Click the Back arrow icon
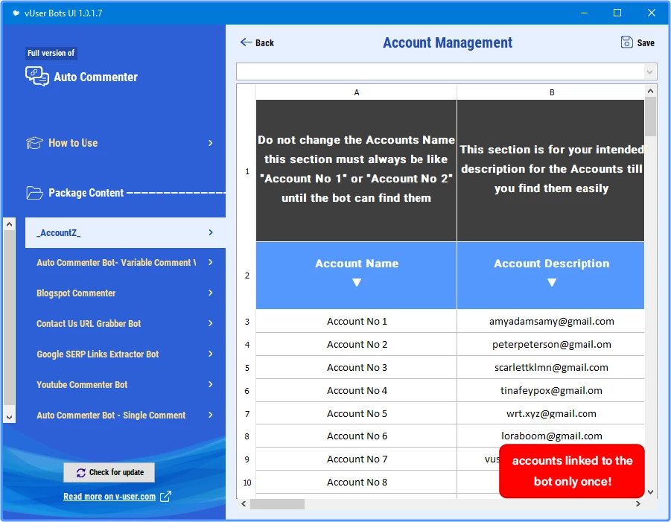The width and height of the screenshot is (671, 522). click(x=246, y=42)
